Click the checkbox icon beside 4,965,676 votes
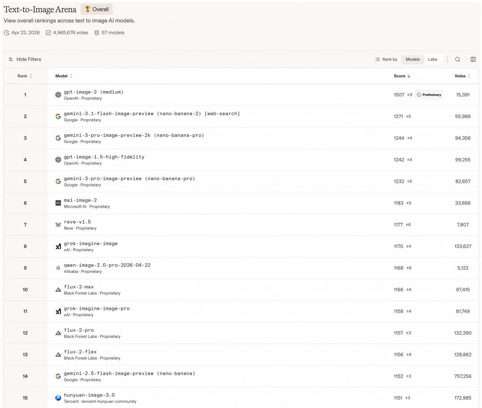482x408 pixels. click(48, 33)
